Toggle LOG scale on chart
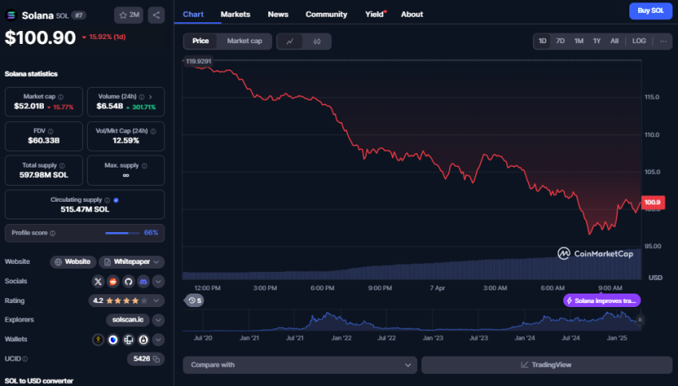678x386 pixels. click(x=639, y=41)
